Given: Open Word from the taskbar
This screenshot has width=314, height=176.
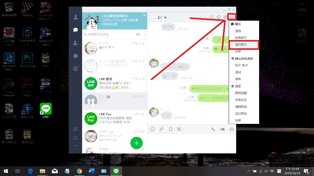Looking at the screenshot, I should [91, 171].
